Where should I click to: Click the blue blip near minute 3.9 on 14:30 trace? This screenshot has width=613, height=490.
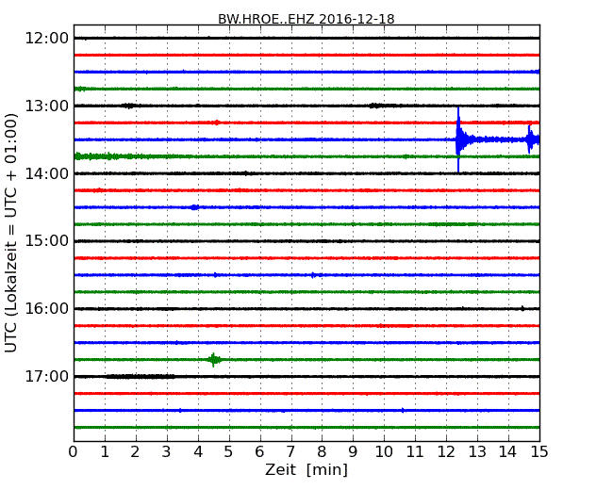[194, 207]
